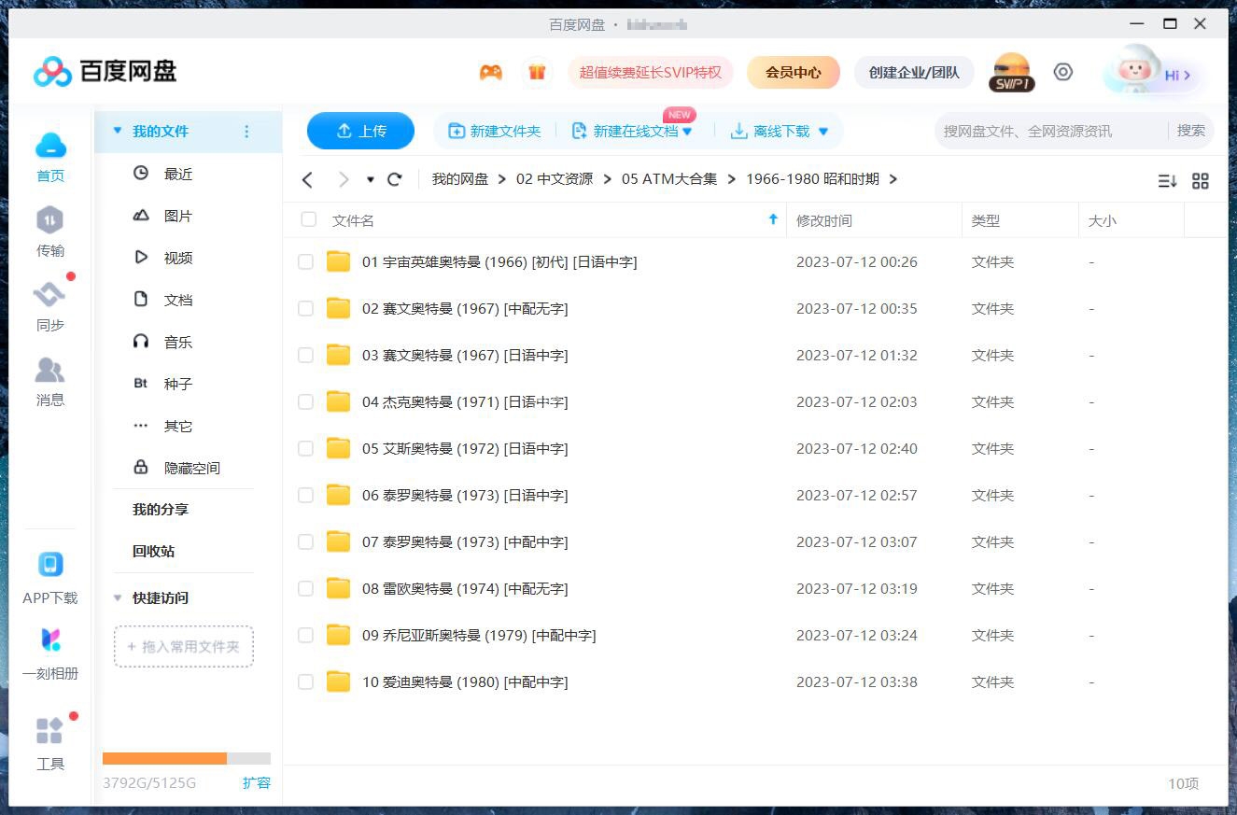Viewport: 1237px width, 815px height.
Task: Open the settings gear icon
Action: [1063, 71]
